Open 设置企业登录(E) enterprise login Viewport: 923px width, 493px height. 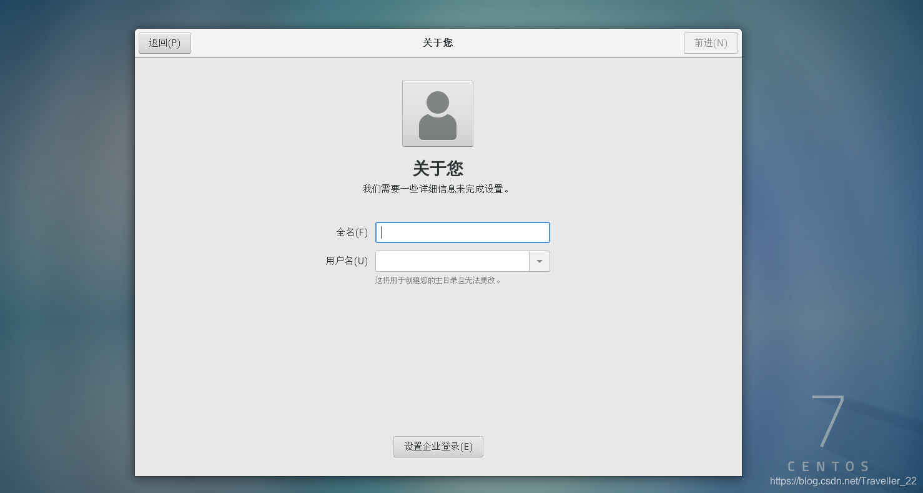click(x=438, y=447)
